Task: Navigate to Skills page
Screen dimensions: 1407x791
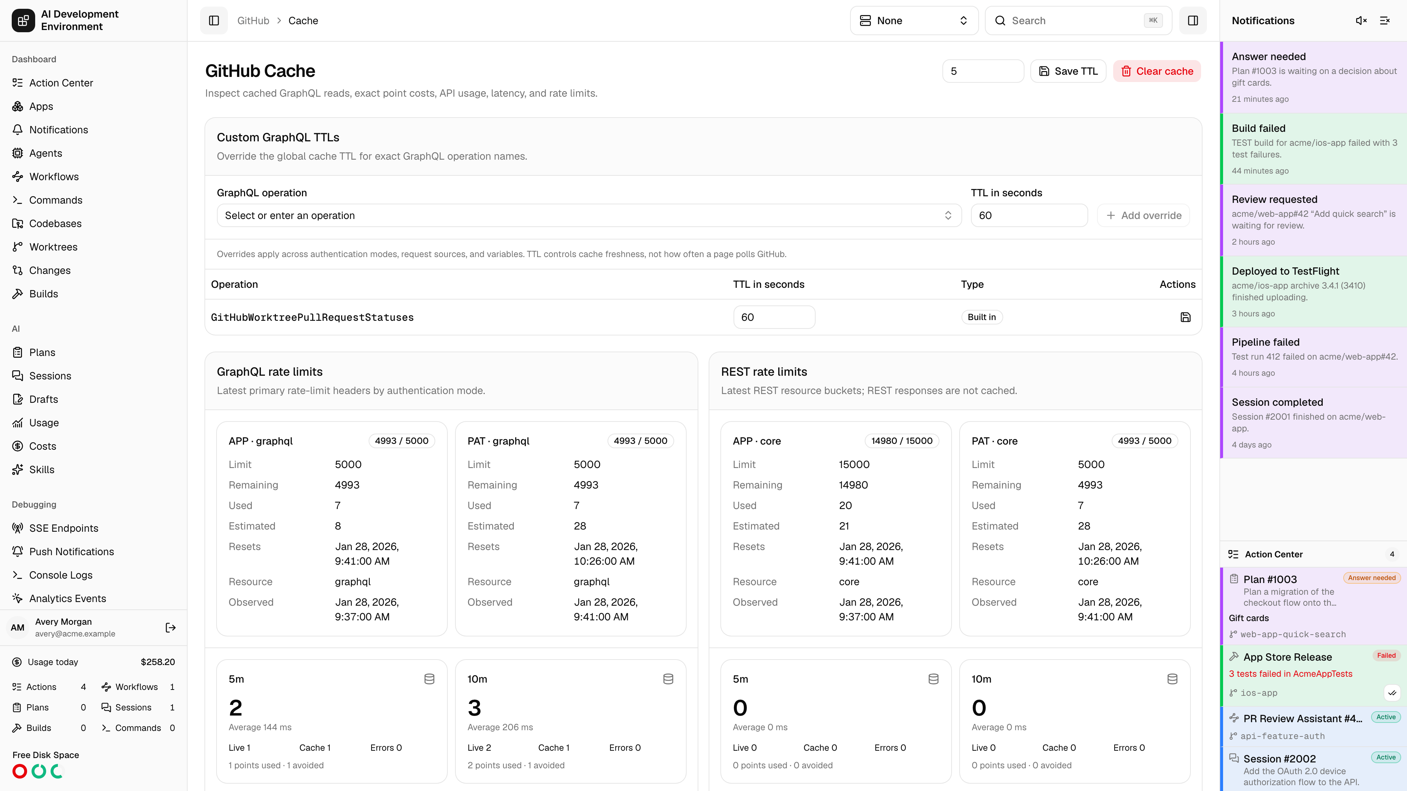Action: (x=93, y=470)
